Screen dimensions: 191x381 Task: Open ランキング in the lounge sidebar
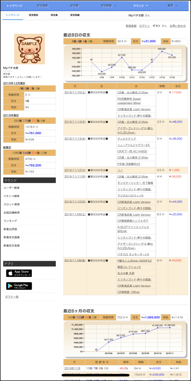pyautogui.click(x=10, y=221)
